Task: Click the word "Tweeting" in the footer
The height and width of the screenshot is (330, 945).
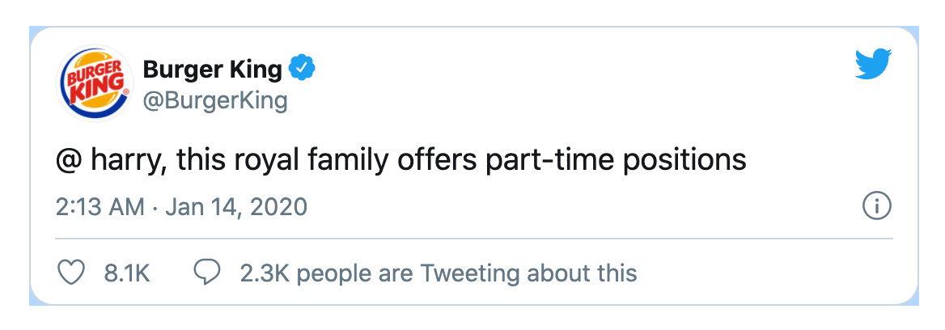Action: pyautogui.click(x=468, y=273)
